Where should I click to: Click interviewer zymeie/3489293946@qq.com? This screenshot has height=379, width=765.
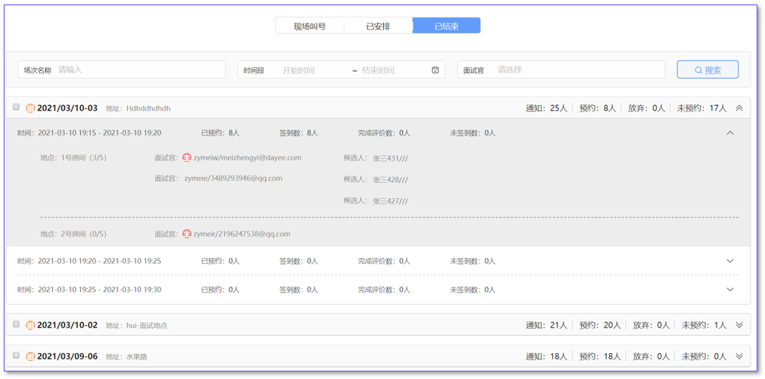[234, 179]
